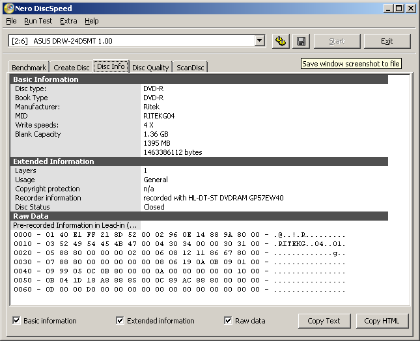420x341 pixels.
Task: Click the drive options icon with tools
Action: click(x=281, y=41)
